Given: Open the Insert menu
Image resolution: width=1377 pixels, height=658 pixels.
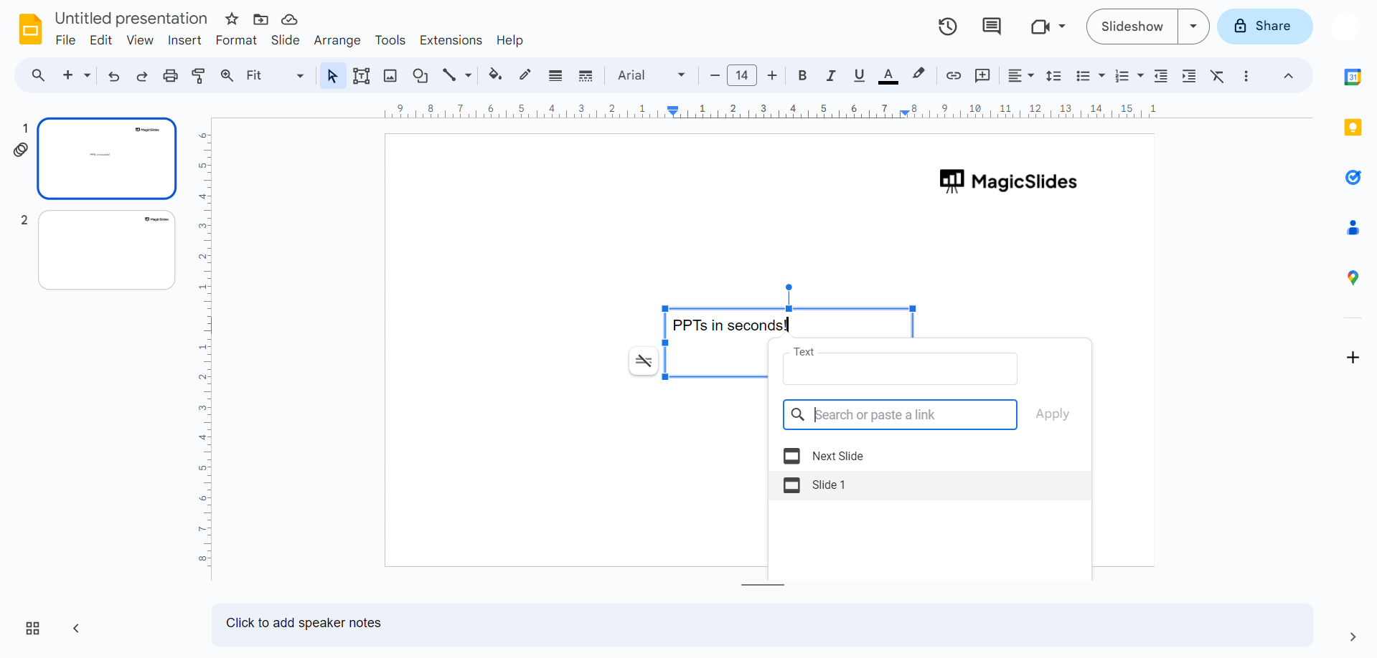Looking at the screenshot, I should [184, 40].
